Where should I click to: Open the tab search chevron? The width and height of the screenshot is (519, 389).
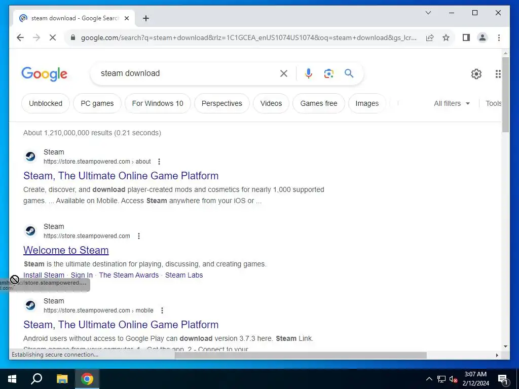point(428,13)
